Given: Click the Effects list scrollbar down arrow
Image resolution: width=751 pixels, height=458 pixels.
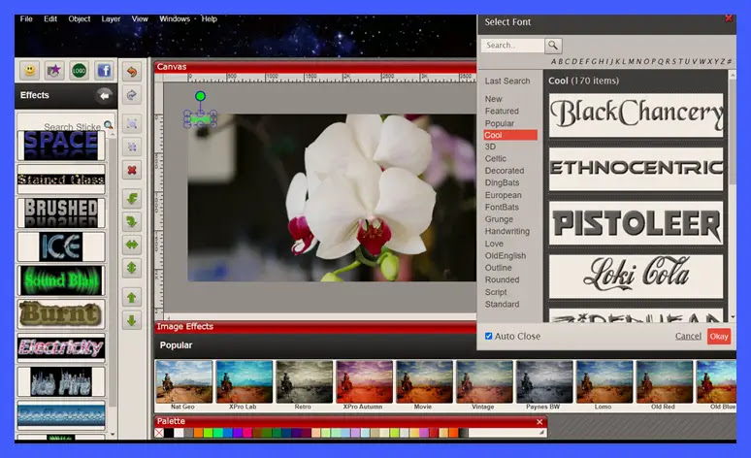Looking at the screenshot, I should (113, 435).
